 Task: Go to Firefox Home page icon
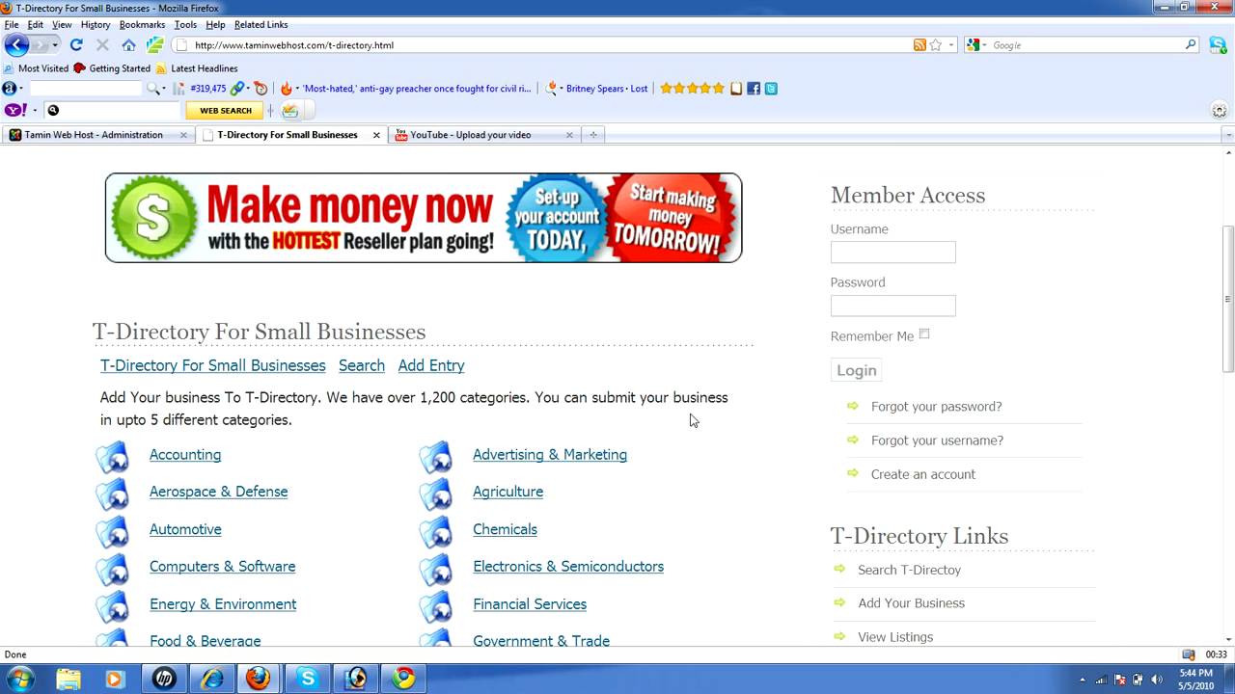point(128,45)
